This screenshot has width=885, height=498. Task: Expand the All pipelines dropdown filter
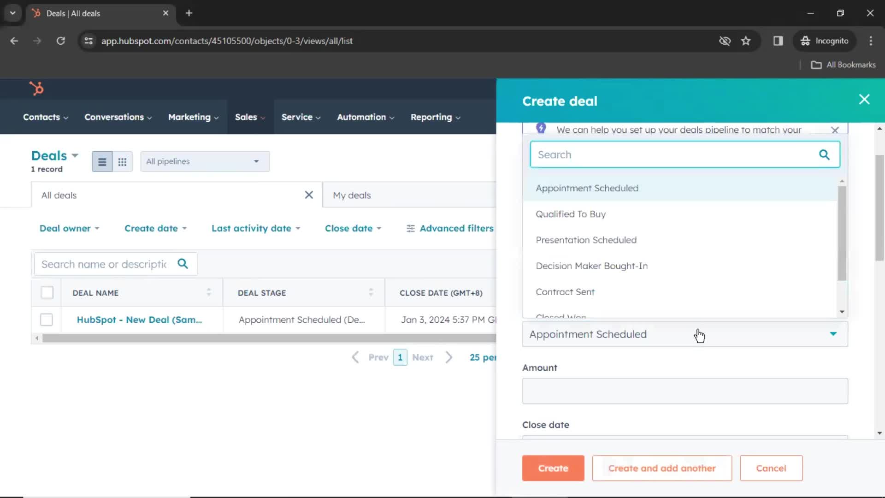click(203, 160)
